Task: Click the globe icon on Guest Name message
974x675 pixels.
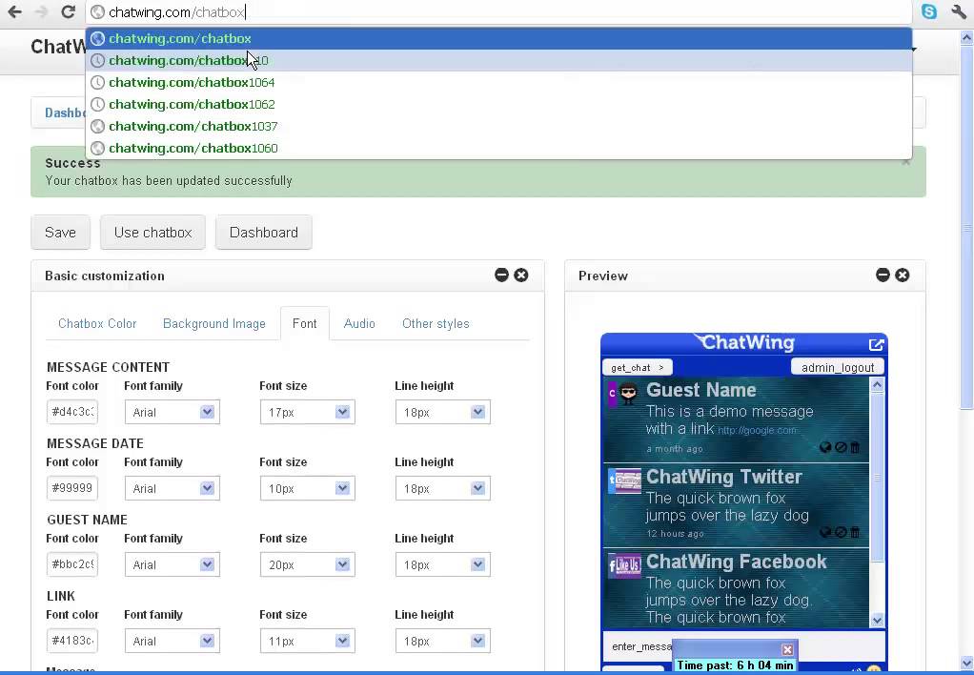Action: click(x=825, y=447)
